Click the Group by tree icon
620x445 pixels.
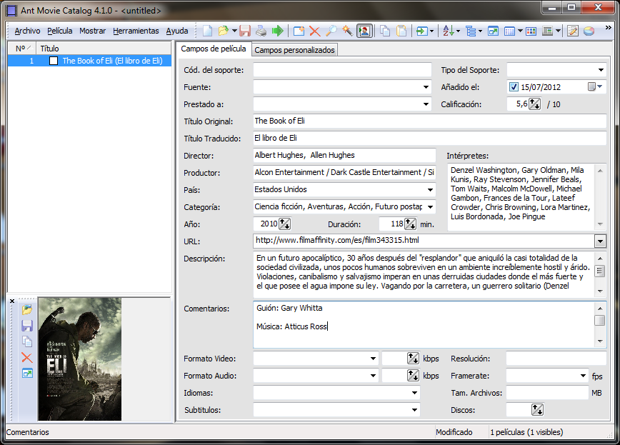pos(471,31)
